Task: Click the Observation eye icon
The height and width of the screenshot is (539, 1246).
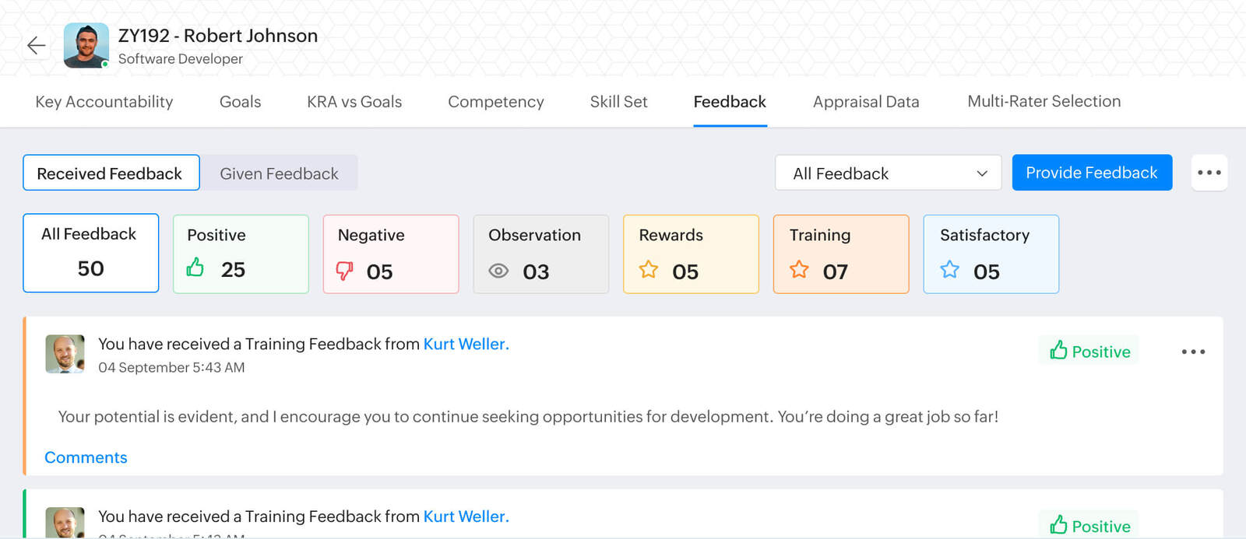Action: [498, 271]
